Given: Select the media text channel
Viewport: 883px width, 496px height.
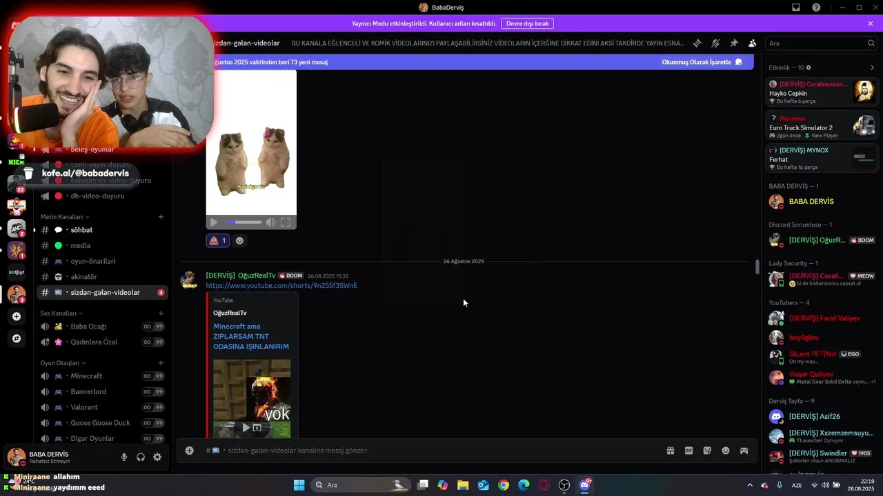Looking at the screenshot, I should (x=102, y=246).
